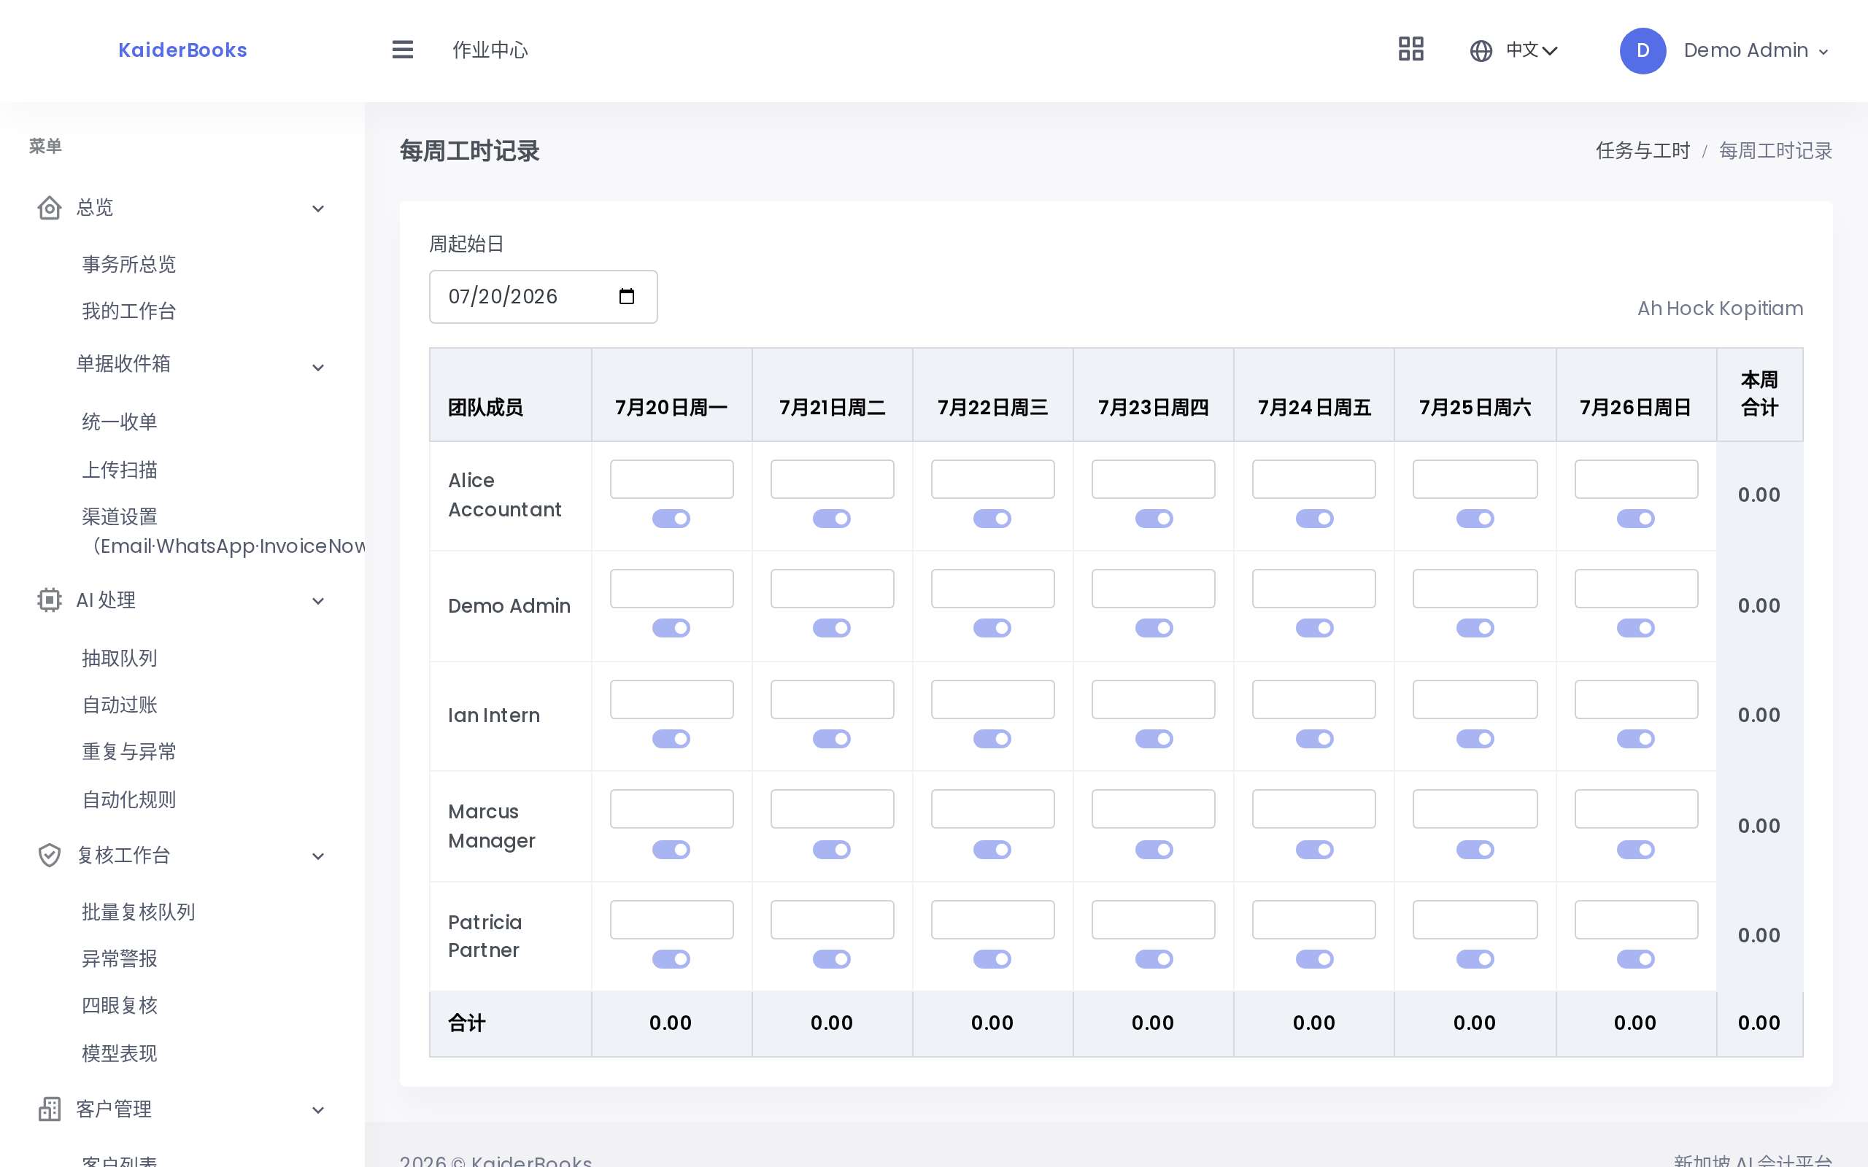Open 渠道设置 menu item
The width and height of the screenshot is (1868, 1167).
(x=223, y=531)
